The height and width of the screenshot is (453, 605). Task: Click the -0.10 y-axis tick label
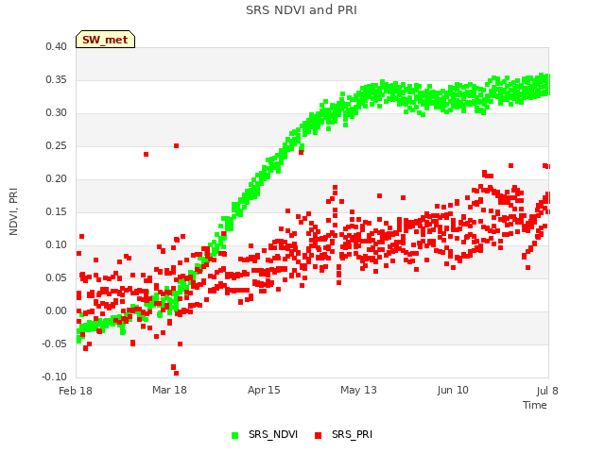(x=55, y=377)
